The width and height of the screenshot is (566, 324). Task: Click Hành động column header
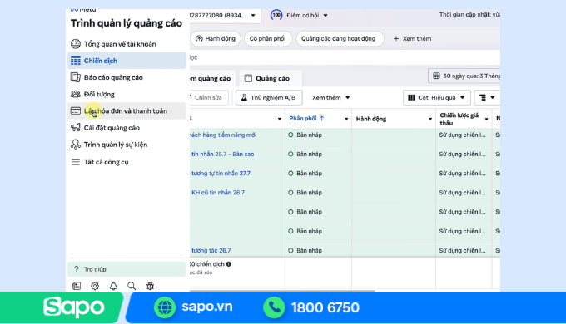(371, 119)
